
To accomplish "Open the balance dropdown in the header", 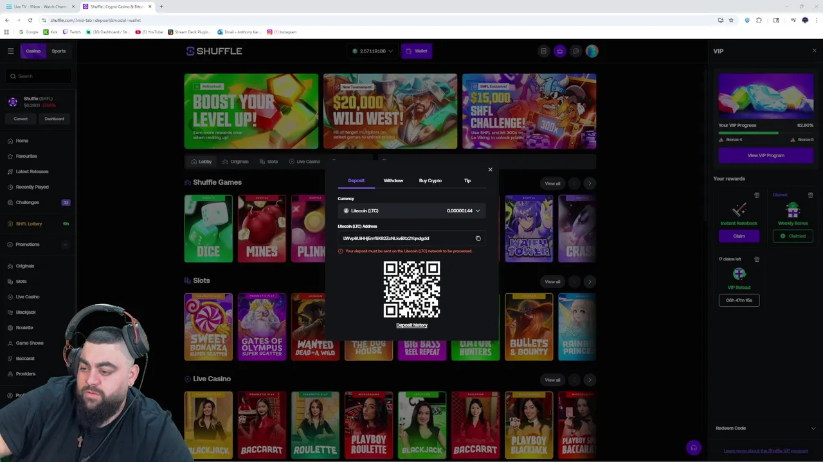I will coord(372,51).
